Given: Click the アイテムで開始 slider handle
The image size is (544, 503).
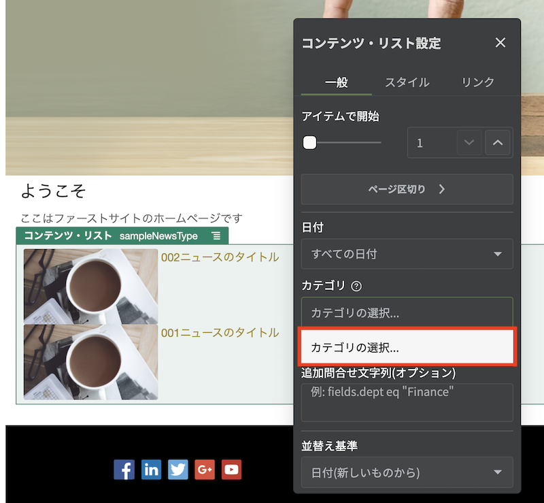Looking at the screenshot, I should (309, 142).
